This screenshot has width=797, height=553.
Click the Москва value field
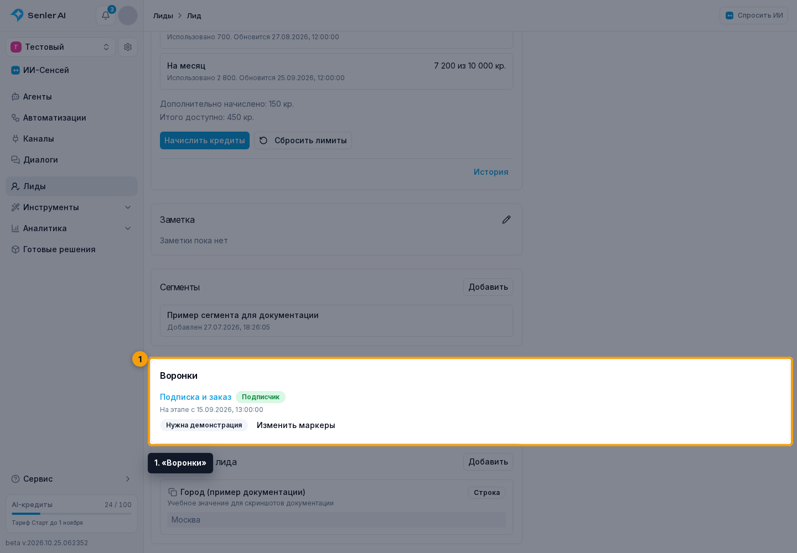(337, 520)
